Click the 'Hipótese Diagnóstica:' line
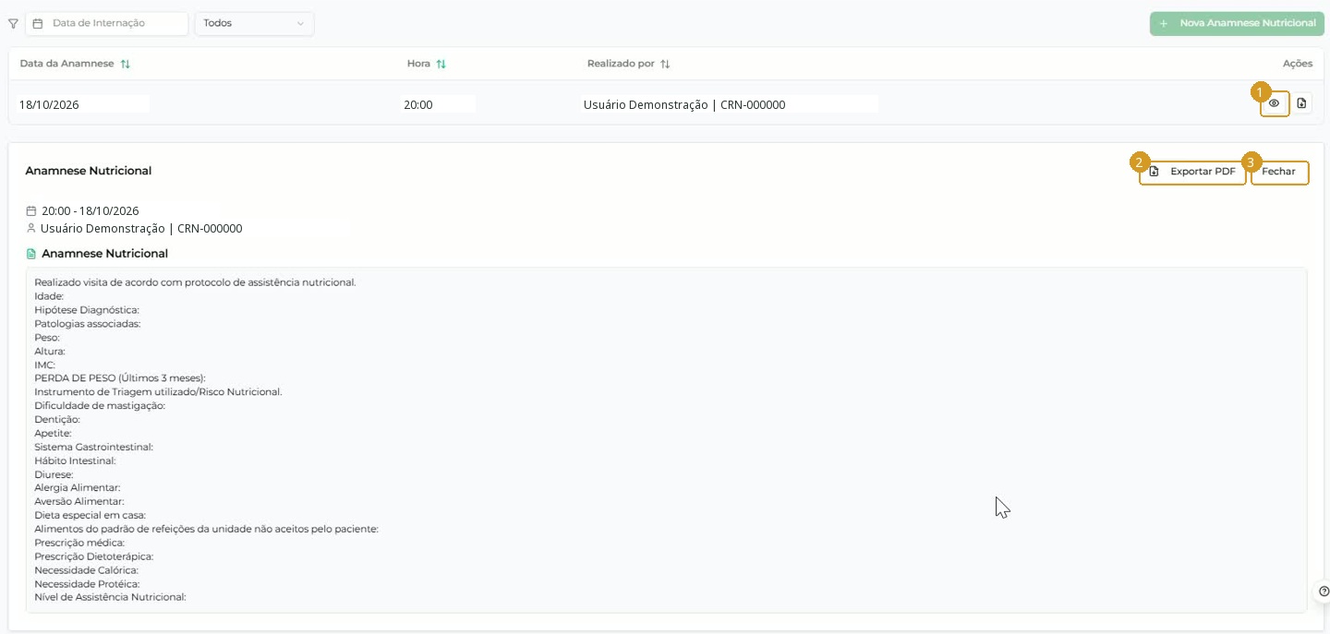1330x634 pixels. point(87,310)
